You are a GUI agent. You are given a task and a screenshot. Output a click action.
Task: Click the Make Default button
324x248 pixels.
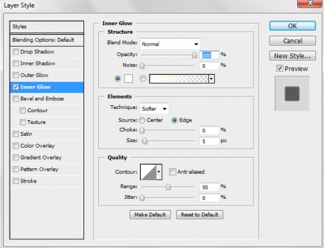[150, 214]
